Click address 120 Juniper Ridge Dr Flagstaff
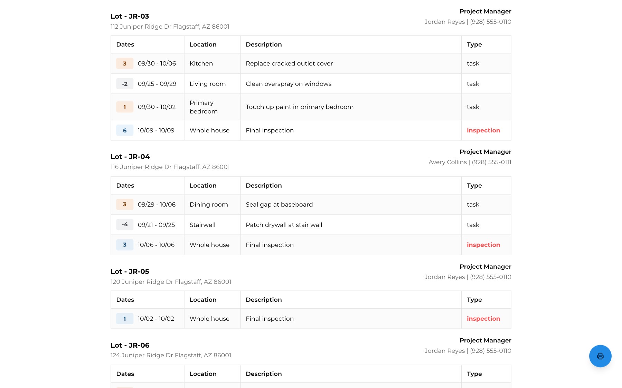The image size is (622, 388). pyautogui.click(x=171, y=282)
